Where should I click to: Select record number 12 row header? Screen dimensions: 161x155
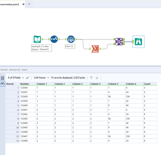[12, 136]
